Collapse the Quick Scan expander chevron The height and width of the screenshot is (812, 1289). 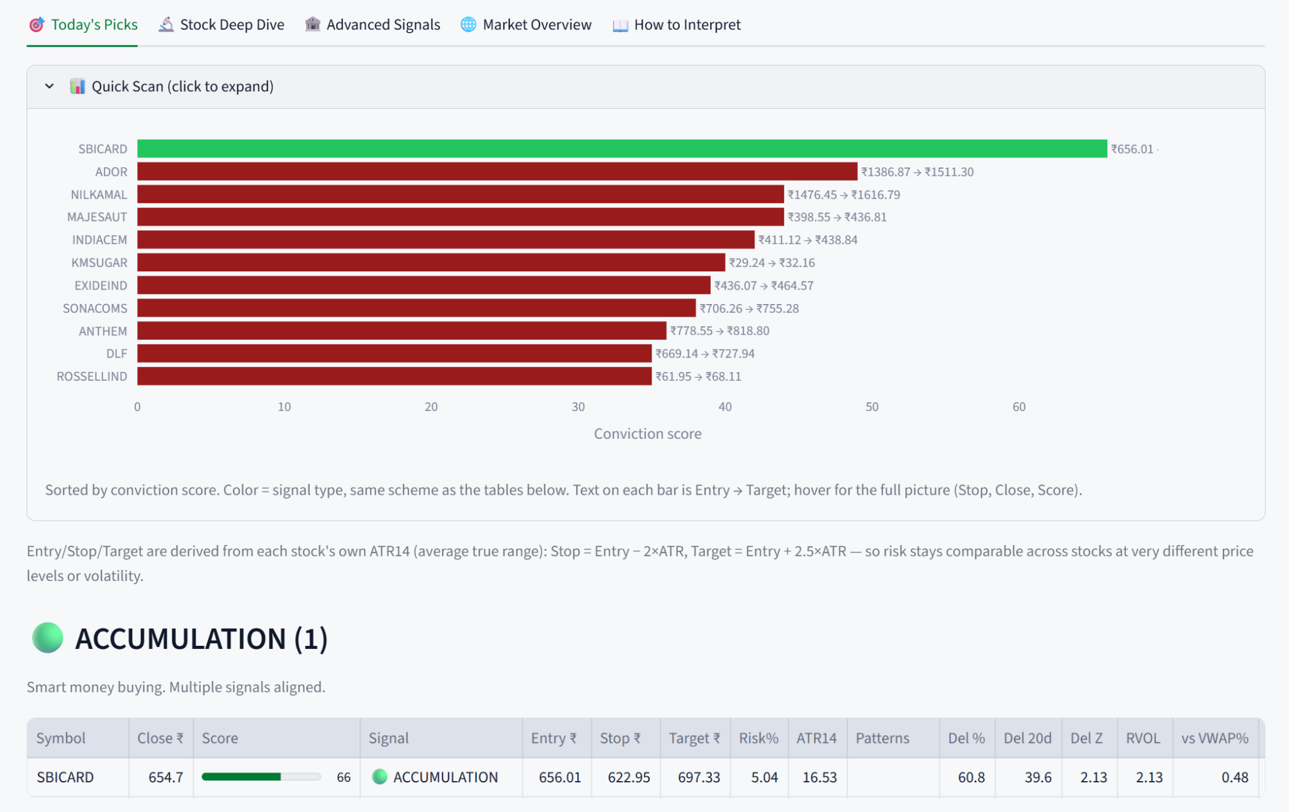tap(49, 86)
